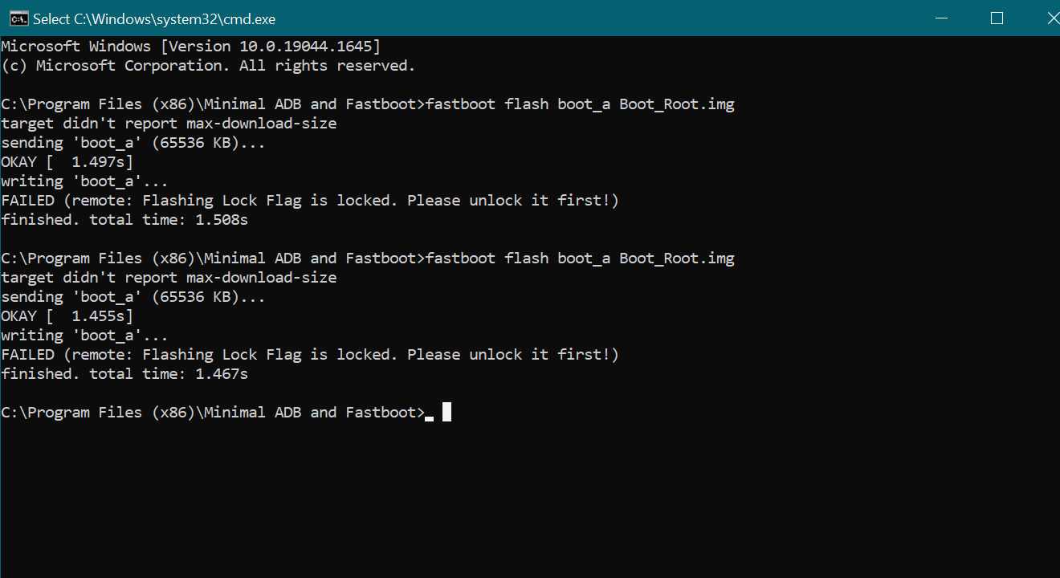Click the "Select C:\Windows\system32\cmd.exe" title text
1060x578 pixels.
click(155, 18)
